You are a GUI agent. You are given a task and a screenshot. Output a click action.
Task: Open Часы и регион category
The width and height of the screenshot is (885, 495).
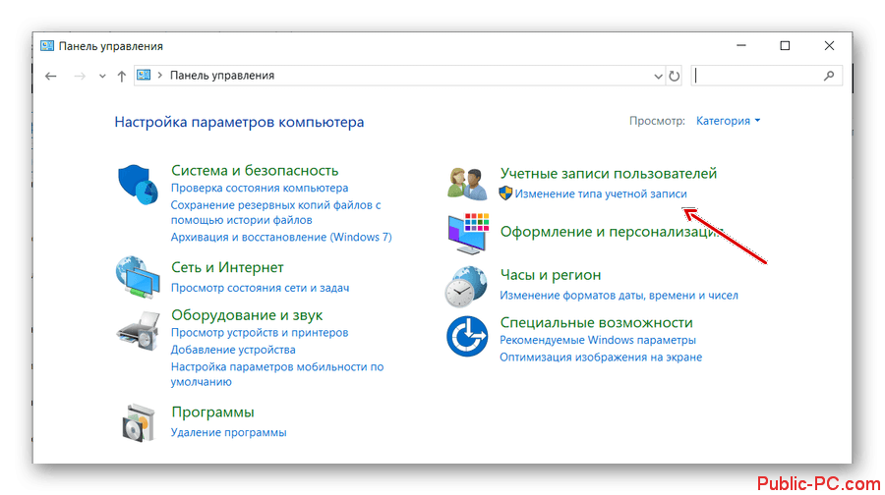click(x=551, y=275)
